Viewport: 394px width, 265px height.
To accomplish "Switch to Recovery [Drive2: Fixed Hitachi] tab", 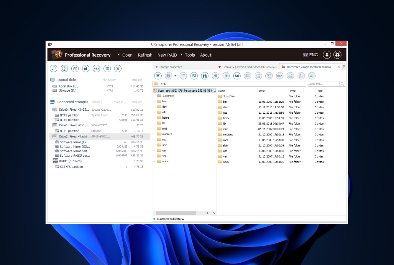I will pyautogui.click(x=249, y=67).
